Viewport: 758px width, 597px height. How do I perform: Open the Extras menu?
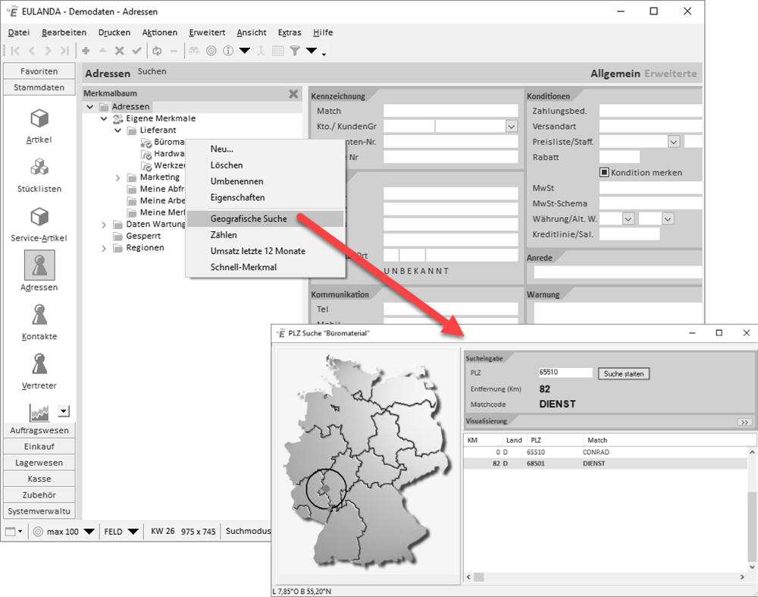(290, 33)
